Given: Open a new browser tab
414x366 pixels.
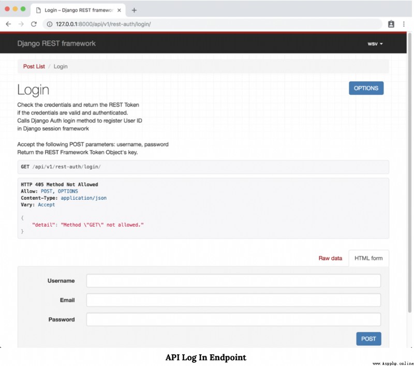Looking at the screenshot, I should point(134,10).
